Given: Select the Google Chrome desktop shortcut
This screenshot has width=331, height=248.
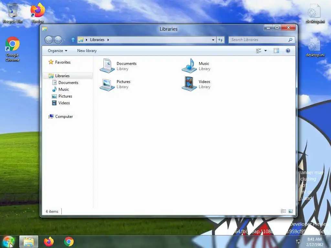Looking at the screenshot, I should click(x=13, y=49).
